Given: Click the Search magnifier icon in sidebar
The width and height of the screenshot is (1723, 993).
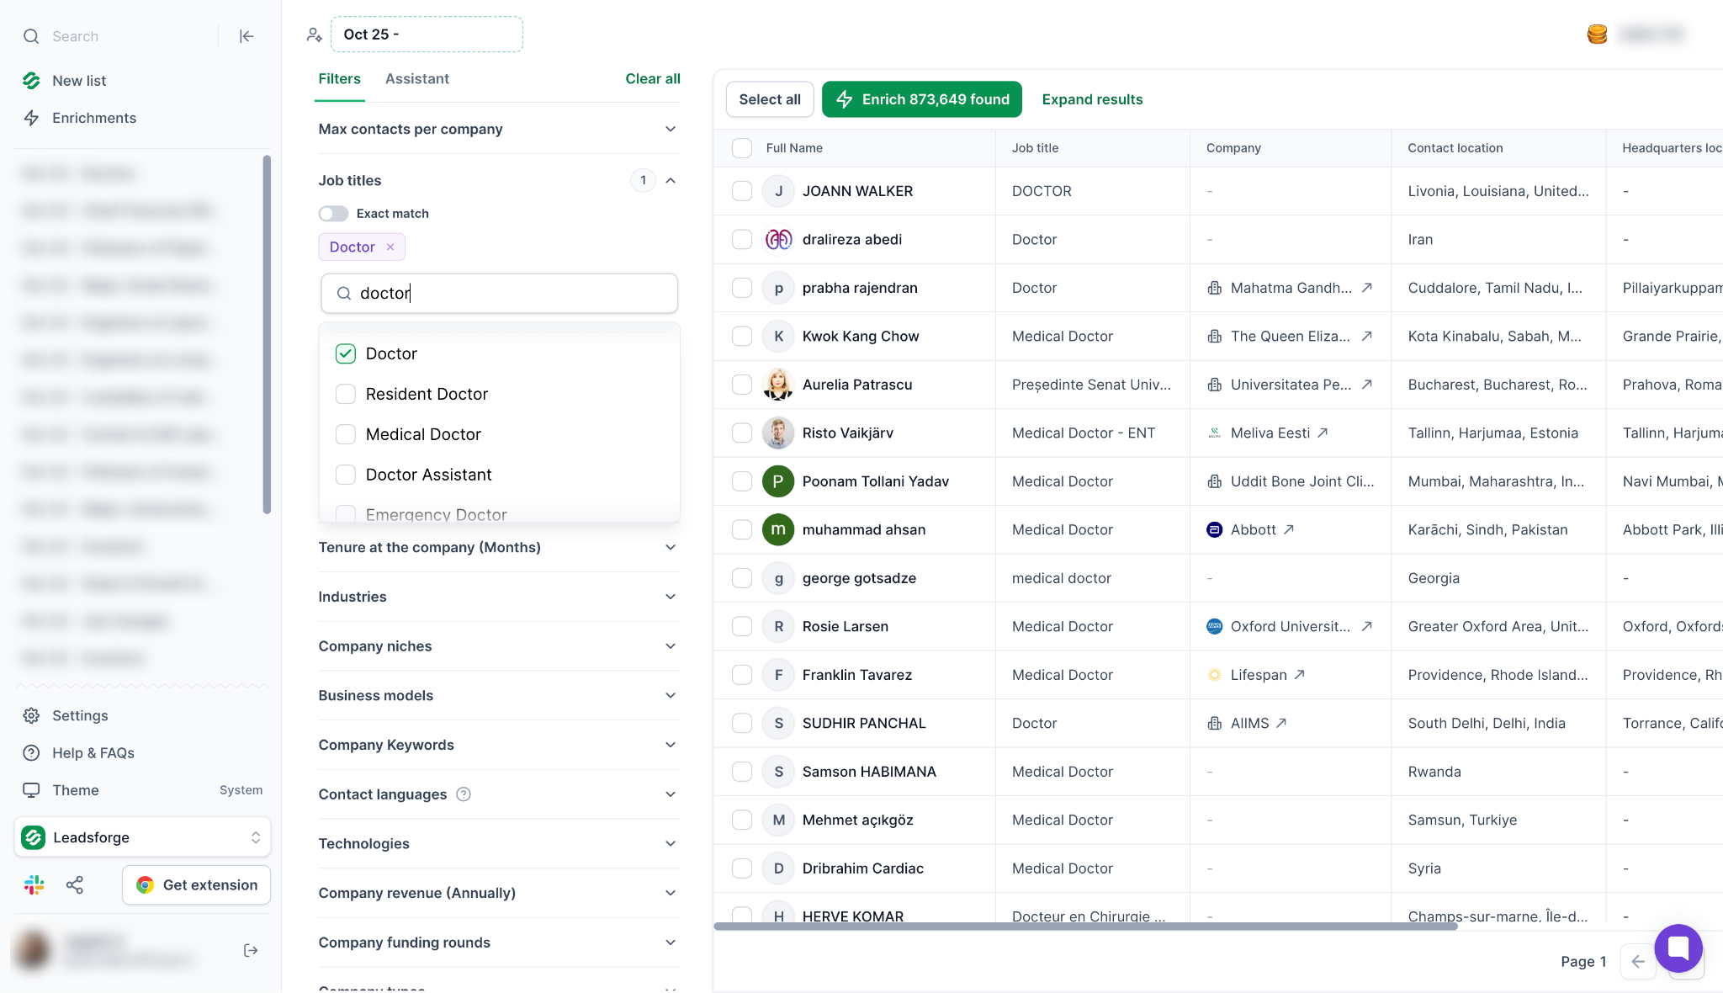Looking at the screenshot, I should 31,36.
